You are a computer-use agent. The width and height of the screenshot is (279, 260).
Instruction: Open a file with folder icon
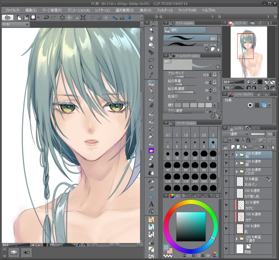pyautogui.click(x=26, y=18)
